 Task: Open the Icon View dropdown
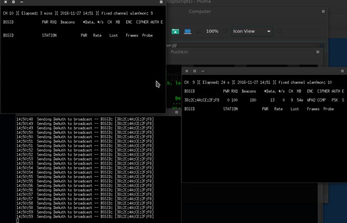(x=252, y=31)
